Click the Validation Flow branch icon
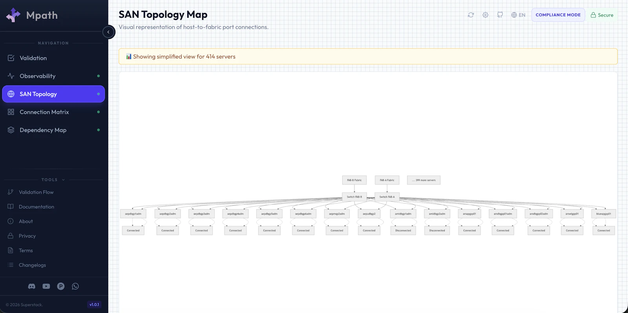The height and width of the screenshot is (313, 628). [x=11, y=192]
